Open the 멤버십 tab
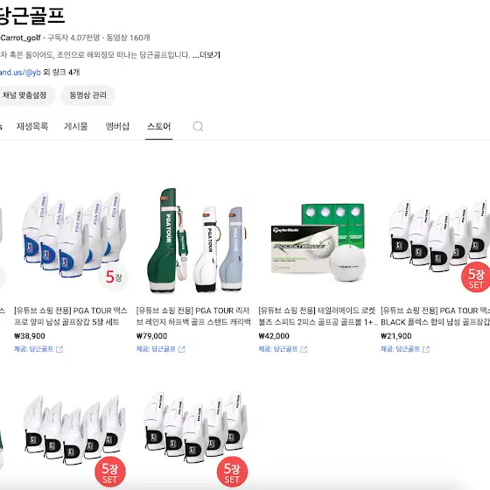Viewport: 490px width, 490px height. click(117, 127)
